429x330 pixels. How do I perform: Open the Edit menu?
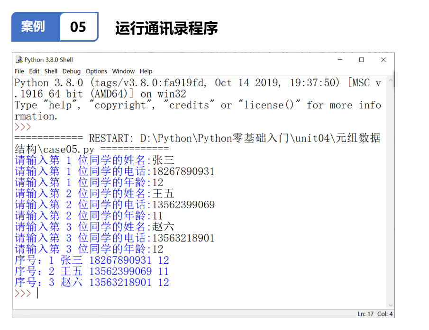(34, 71)
